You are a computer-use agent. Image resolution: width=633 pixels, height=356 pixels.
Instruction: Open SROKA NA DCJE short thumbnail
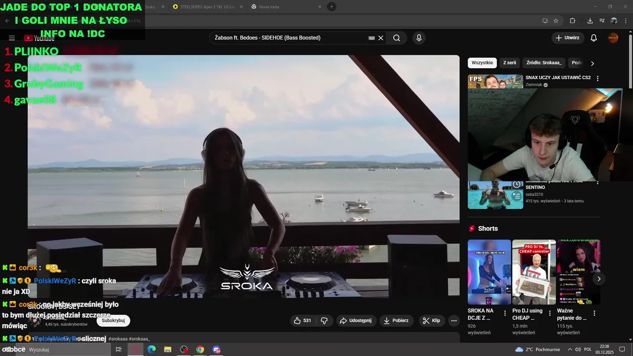(489, 272)
